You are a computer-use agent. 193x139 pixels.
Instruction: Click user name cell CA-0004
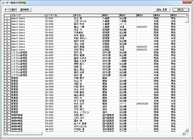click(x=49, y=87)
